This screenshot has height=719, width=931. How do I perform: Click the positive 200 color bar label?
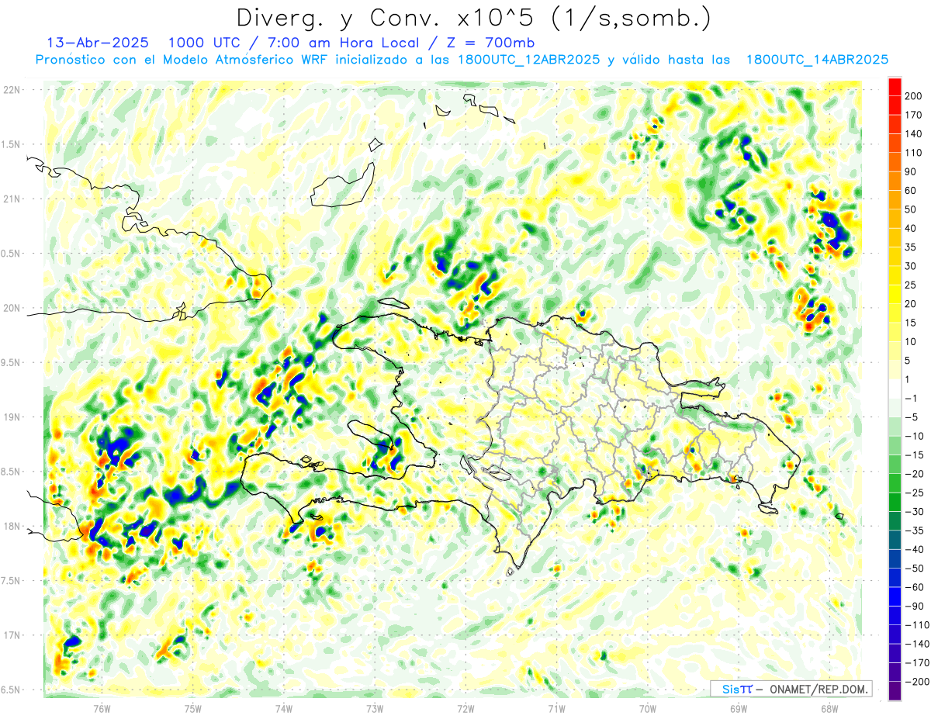[x=915, y=96]
